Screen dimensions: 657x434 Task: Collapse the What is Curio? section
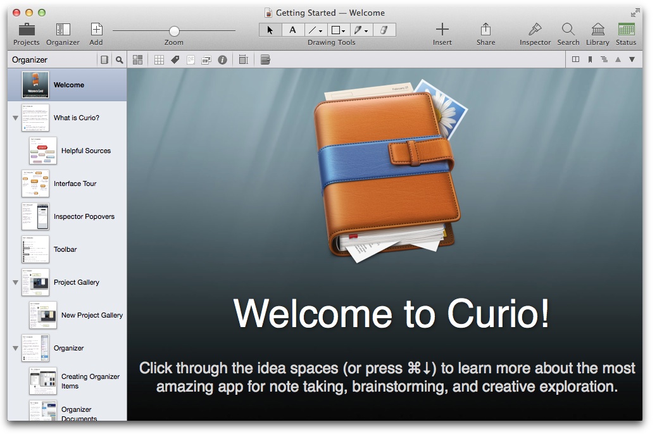pyautogui.click(x=15, y=118)
